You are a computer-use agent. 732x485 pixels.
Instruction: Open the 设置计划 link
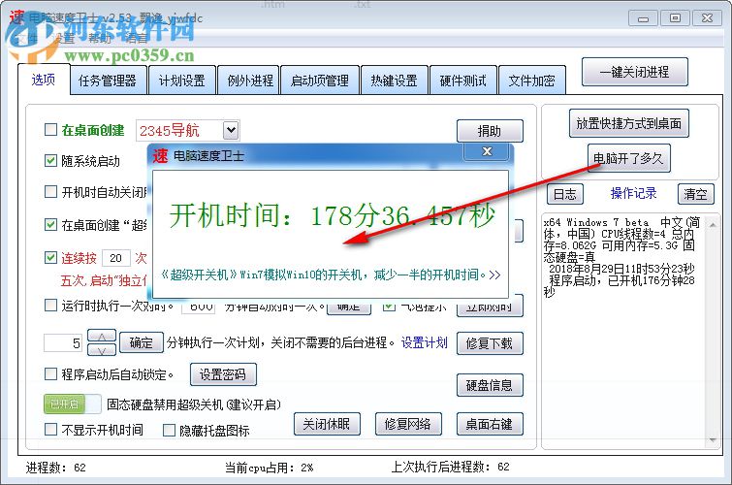[425, 343]
